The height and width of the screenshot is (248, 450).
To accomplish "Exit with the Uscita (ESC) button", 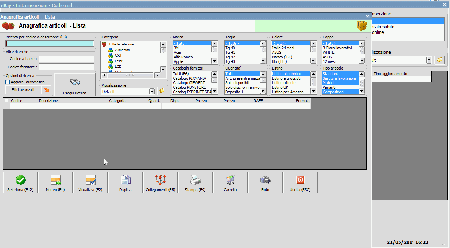I will click(x=301, y=182).
